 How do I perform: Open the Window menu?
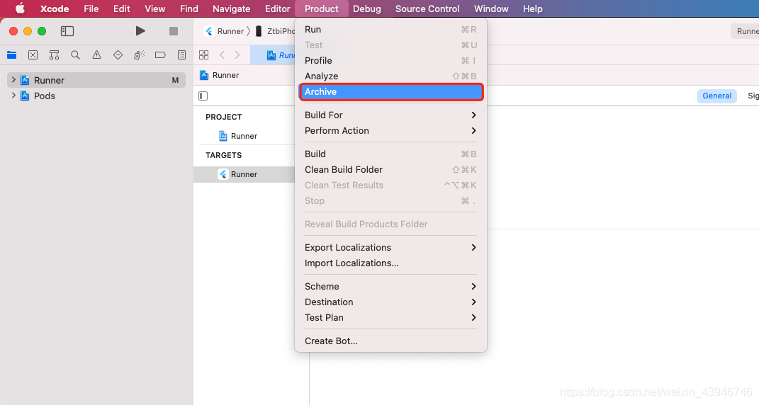click(x=491, y=8)
